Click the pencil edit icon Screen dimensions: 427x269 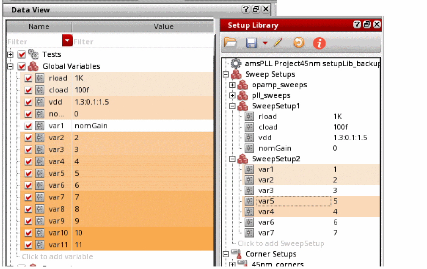278,42
